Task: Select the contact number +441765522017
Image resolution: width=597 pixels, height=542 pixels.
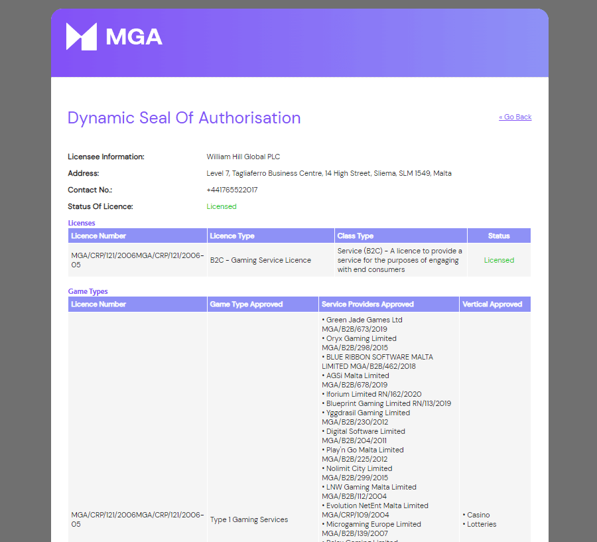Action: coord(232,190)
